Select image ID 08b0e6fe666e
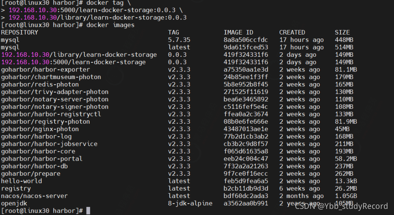Viewport: 394px width, 215px height. [246, 122]
